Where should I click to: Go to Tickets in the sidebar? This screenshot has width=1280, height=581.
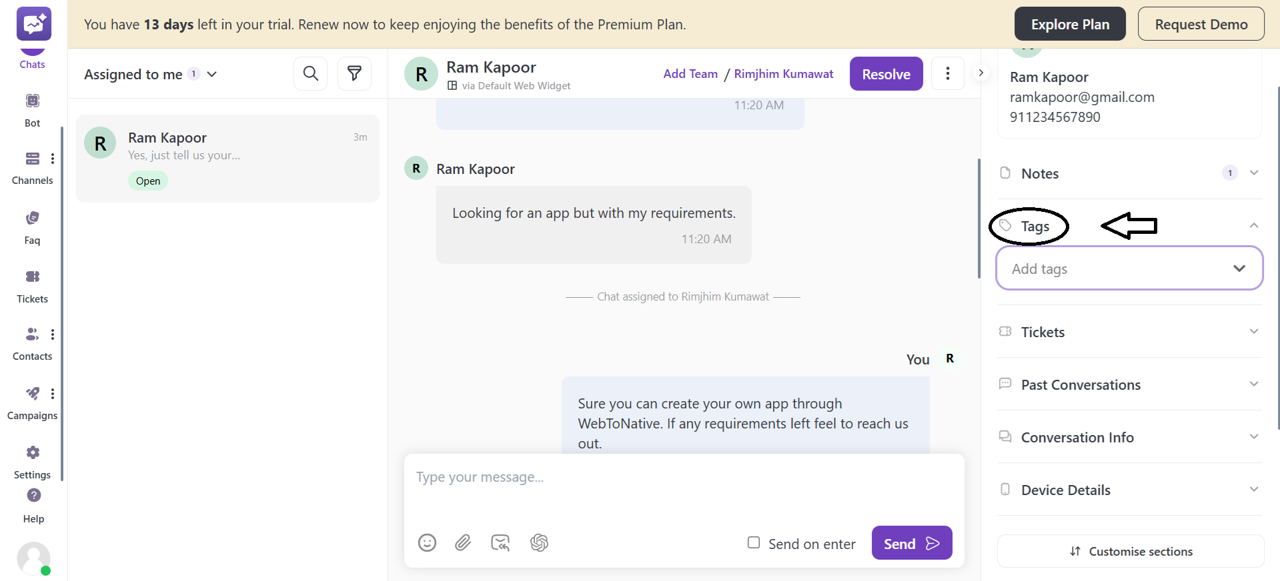click(32, 285)
